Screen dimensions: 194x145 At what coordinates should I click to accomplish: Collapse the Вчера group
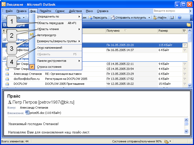(x=4, y=40)
